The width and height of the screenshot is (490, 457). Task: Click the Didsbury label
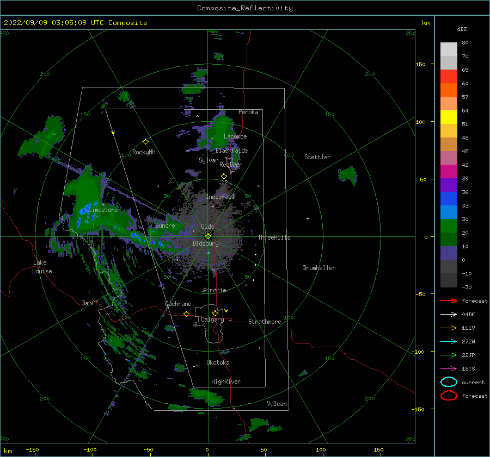(x=205, y=243)
